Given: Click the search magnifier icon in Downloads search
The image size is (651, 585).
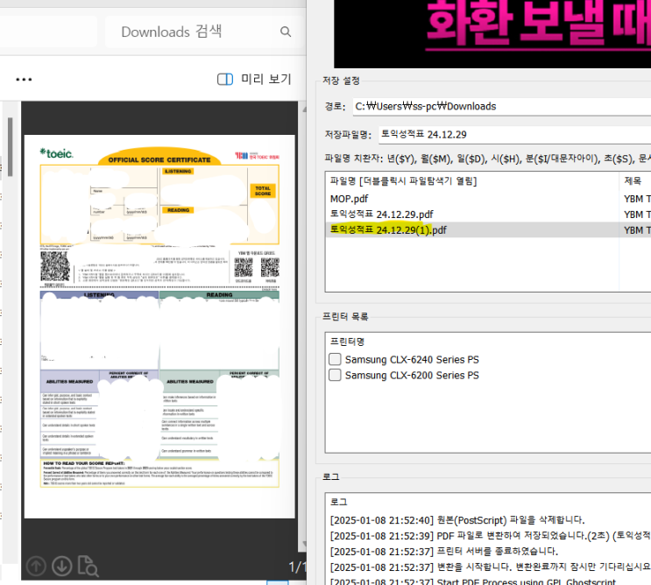Looking at the screenshot, I should pos(286,32).
